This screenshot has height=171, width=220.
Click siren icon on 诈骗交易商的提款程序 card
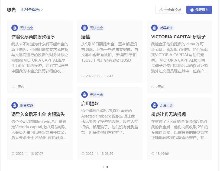pos(15,28)
